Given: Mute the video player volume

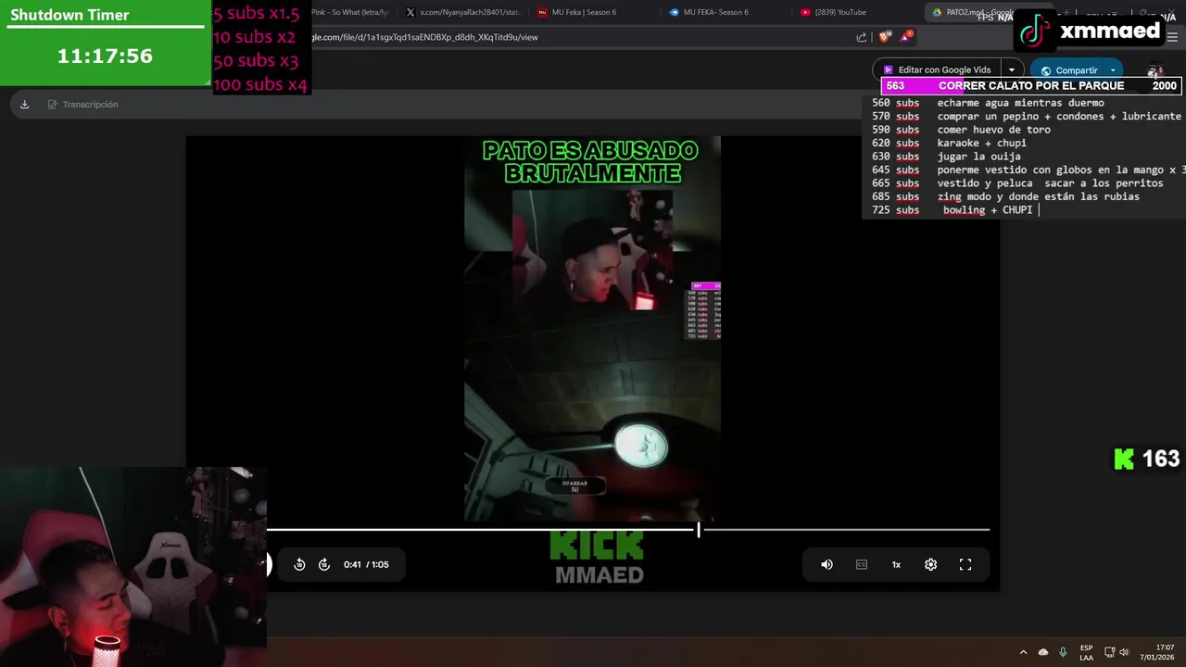Looking at the screenshot, I should point(826,564).
